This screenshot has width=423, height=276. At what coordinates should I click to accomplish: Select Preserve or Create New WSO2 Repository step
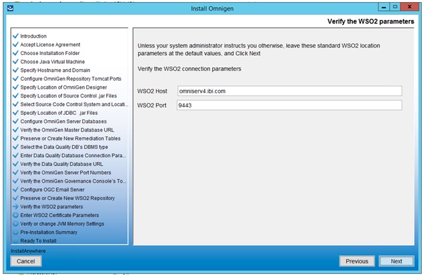[67, 198]
